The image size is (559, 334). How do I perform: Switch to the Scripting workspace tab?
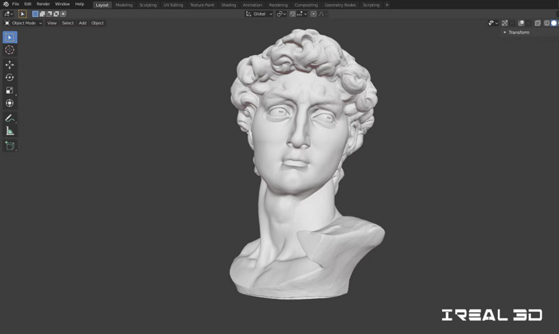pyautogui.click(x=371, y=5)
